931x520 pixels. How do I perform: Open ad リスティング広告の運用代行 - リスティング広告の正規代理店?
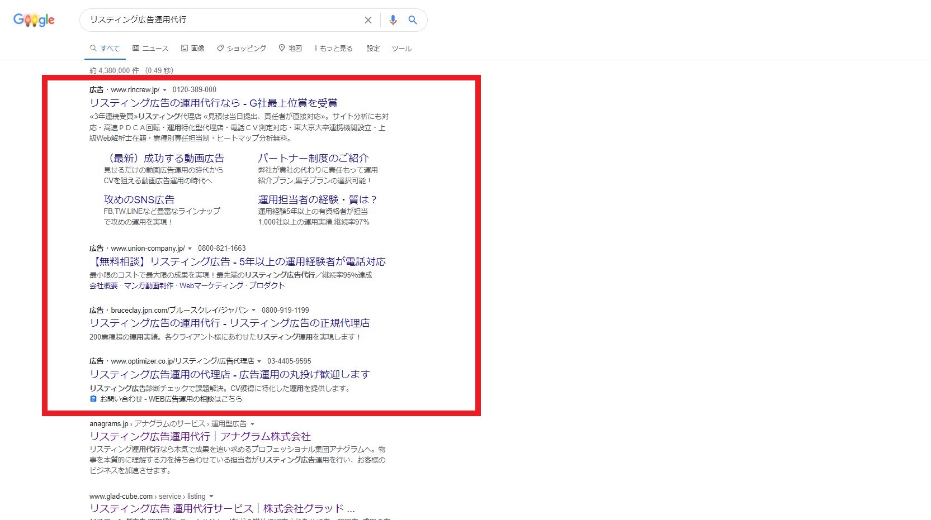[230, 323]
